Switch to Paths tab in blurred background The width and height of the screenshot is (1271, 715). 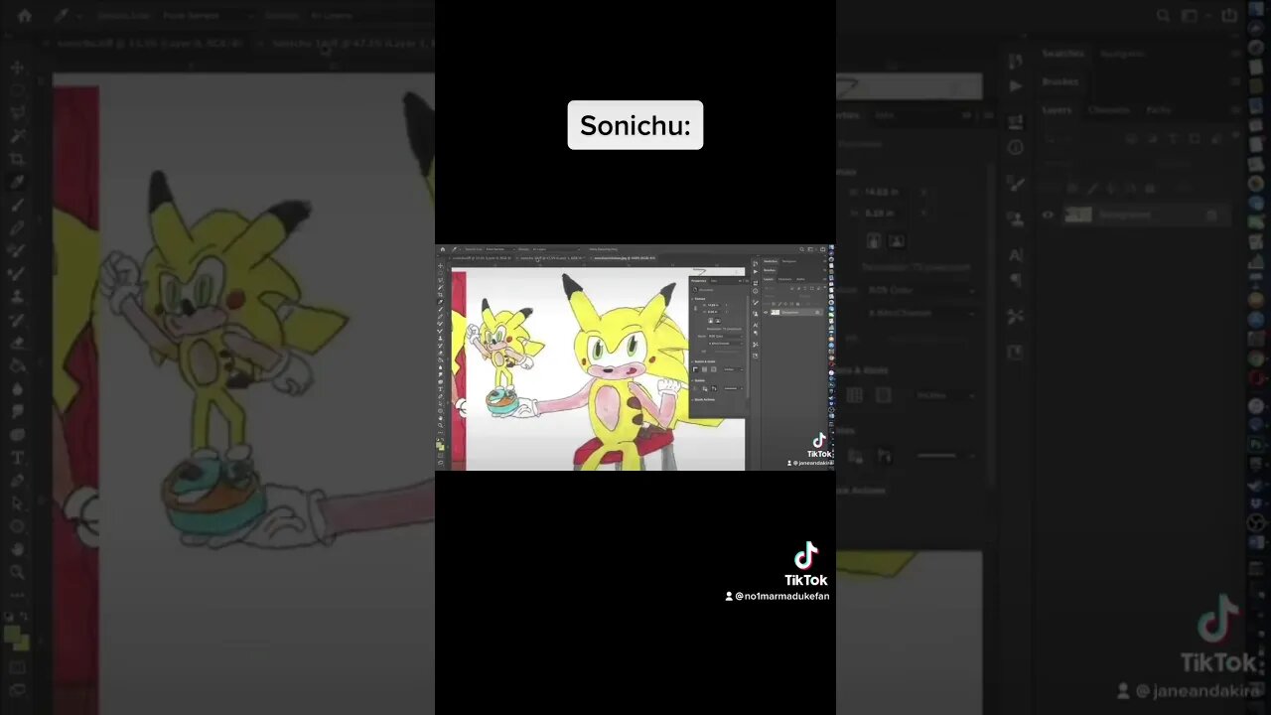click(1158, 110)
